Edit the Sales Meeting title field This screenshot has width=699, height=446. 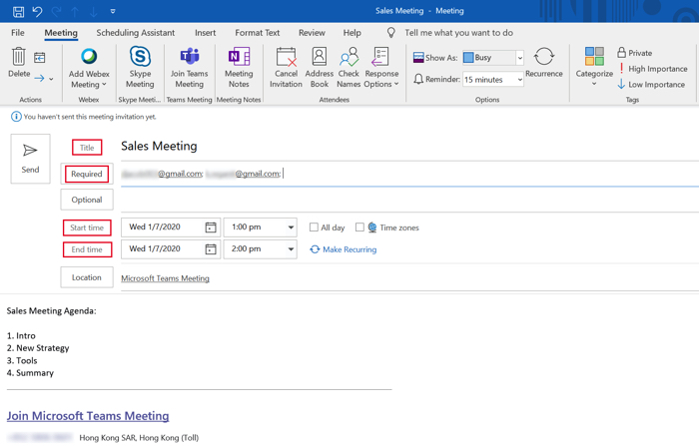[x=409, y=146]
